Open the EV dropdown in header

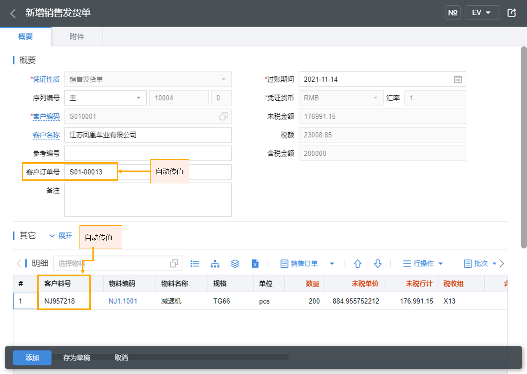[x=482, y=13]
